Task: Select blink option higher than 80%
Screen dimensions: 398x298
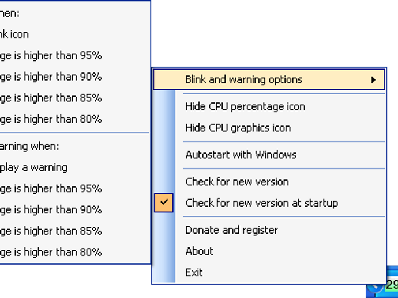Action: click(x=51, y=119)
